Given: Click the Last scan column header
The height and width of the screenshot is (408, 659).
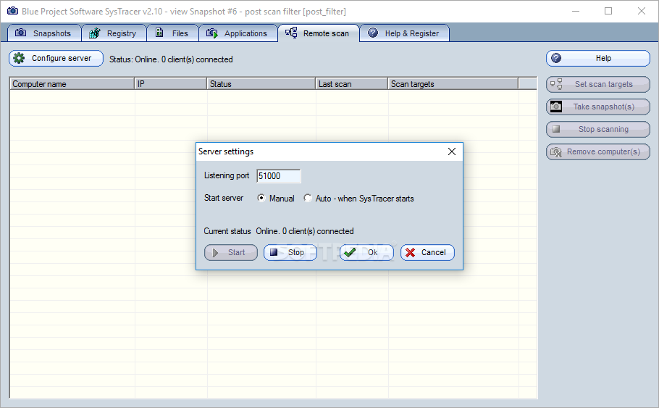Looking at the screenshot, I should click(x=352, y=84).
